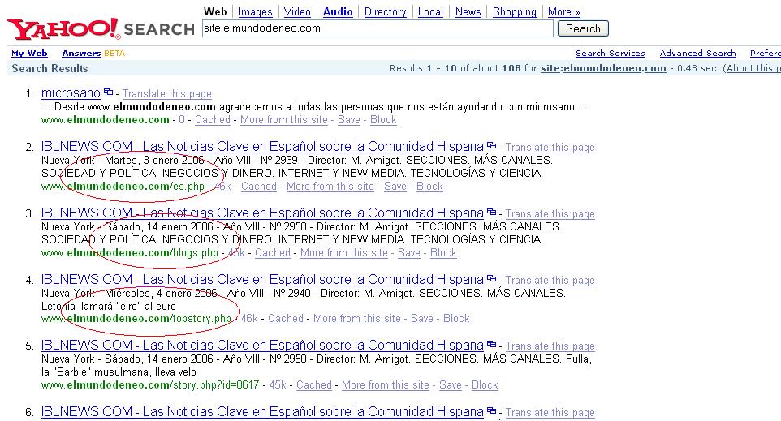Open Cached copy of story.php?id=8617 result
This screenshot has height=421, width=781.
pos(314,385)
